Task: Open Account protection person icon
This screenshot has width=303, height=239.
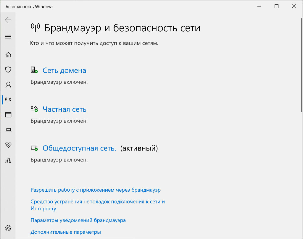Action: (x=8, y=85)
